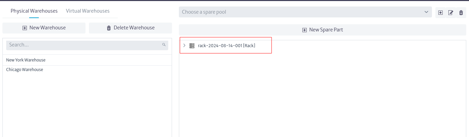Click the chevron arrow of spare pool selector
Viewport: 469px width, 137px height.
(426, 12)
